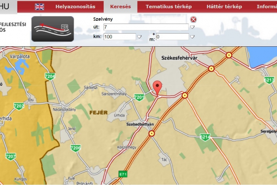The height and width of the screenshot is (185, 277).
Task: Click the út input field containing 7
Action: point(146,27)
